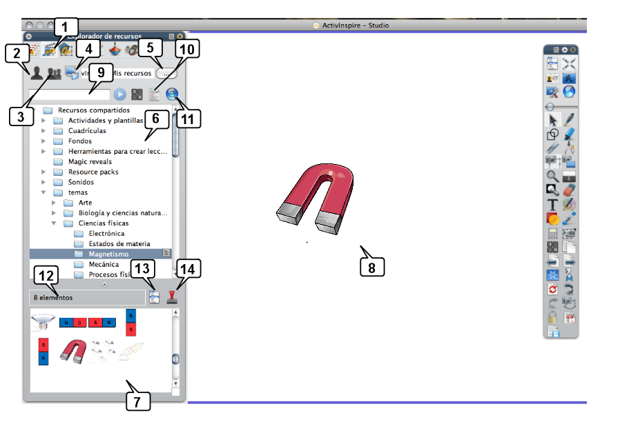The width and height of the screenshot is (620, 424).
Task: Open Shared Resources group icon
Action: [x=54, y=73]
